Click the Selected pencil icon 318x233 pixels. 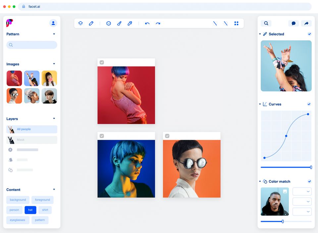coord(265,34)
